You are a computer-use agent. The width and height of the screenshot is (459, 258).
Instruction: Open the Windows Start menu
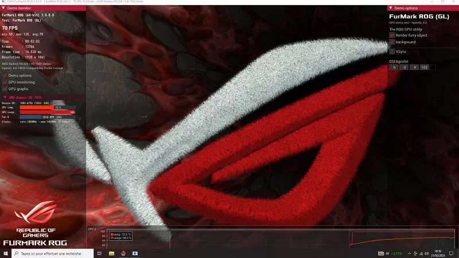[6, 253]
